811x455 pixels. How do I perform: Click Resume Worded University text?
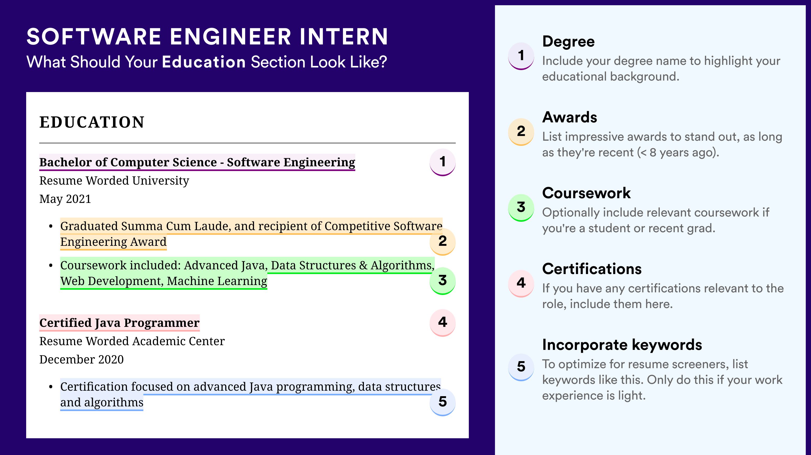[x=114, y=181]
